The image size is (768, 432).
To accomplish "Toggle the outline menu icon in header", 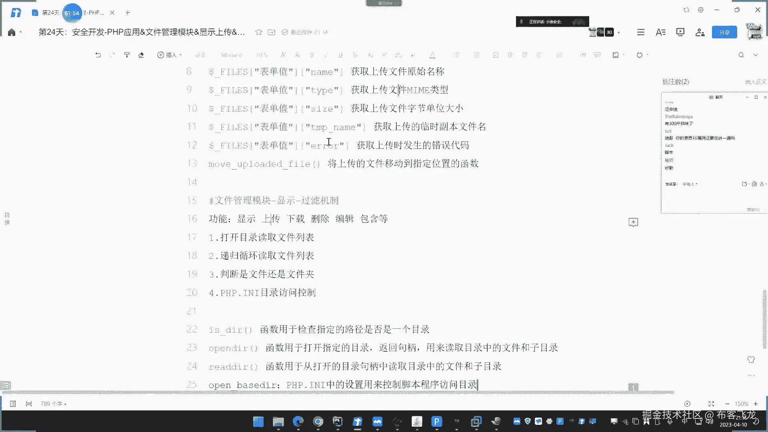I will pos(641,32).
